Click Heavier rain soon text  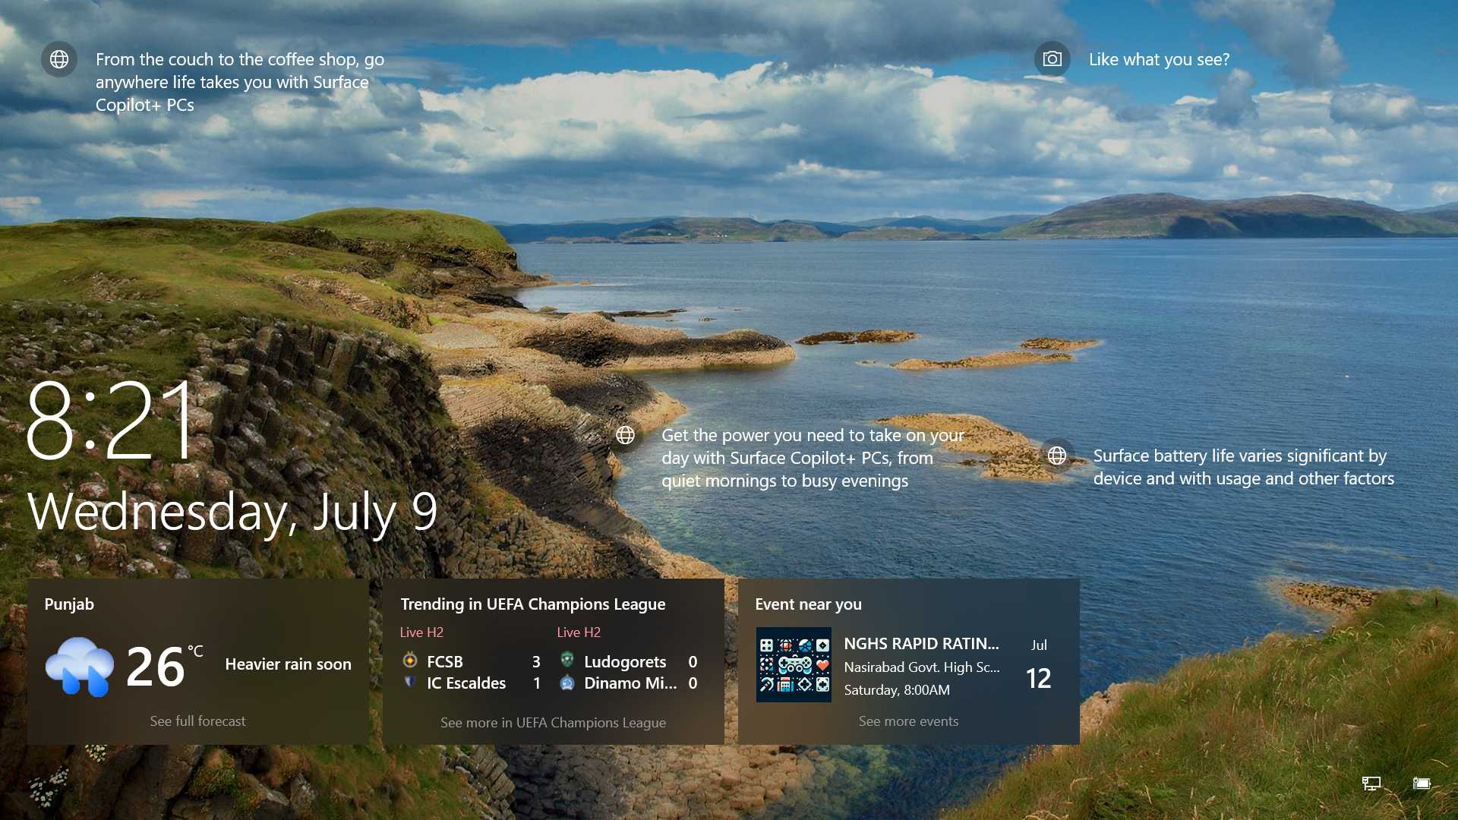288,664
